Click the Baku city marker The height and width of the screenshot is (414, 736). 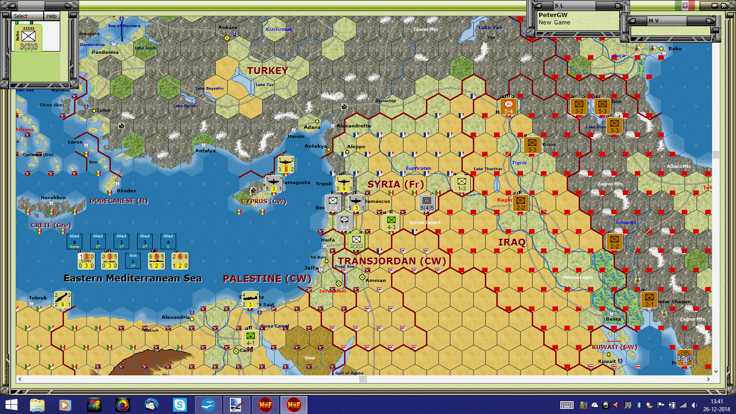(x=661, y=48)
